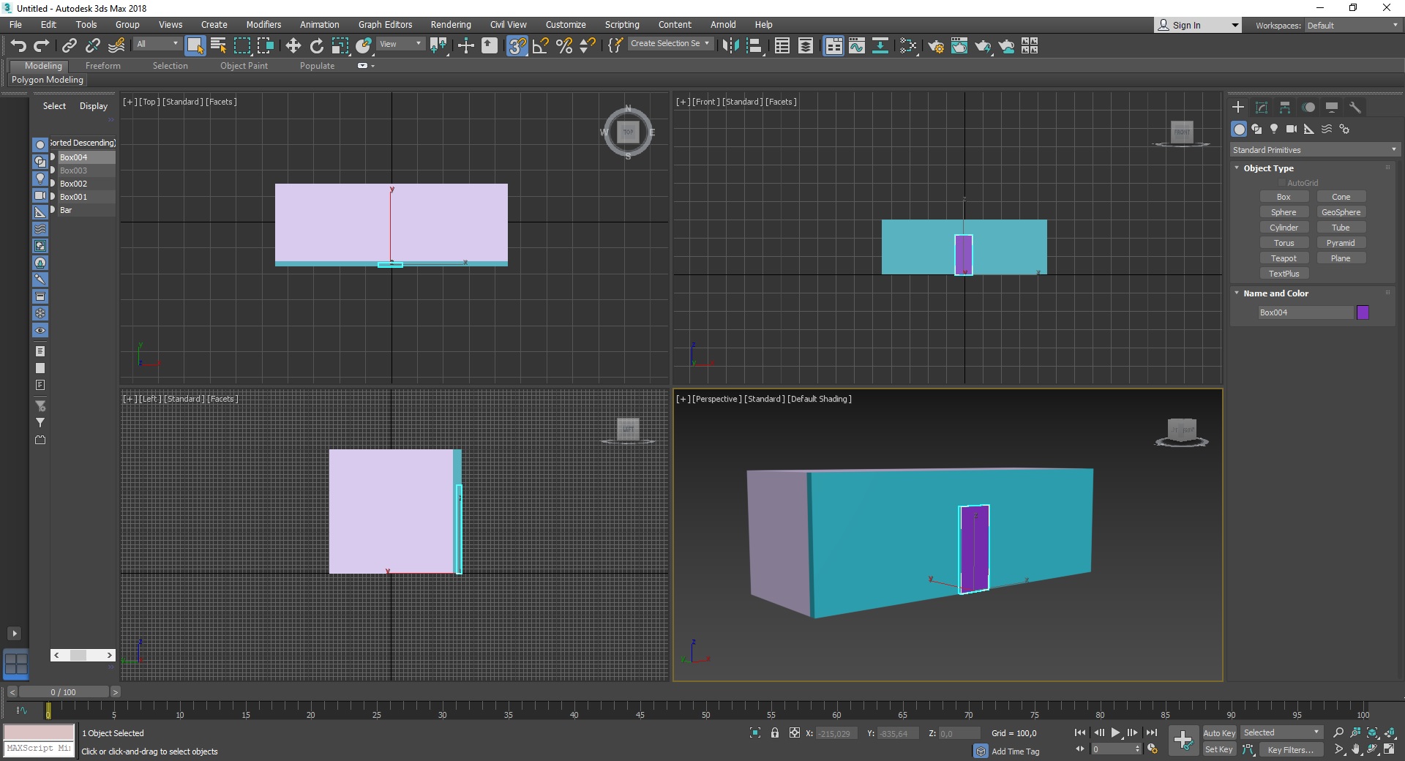The width and height of the screenshot is (1405, 761).
Task: Open the Rendering menu
Action: pyautogui.click(x=451, y=25)
